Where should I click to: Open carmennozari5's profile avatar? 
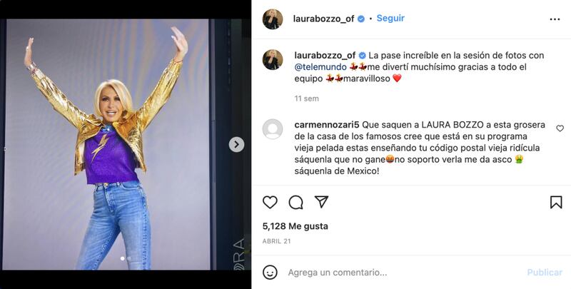coord(273,129)
